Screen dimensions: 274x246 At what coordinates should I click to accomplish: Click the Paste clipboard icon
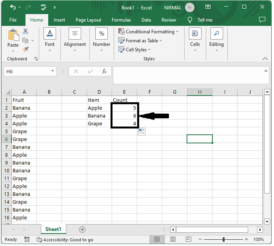(x=13, y=35)
